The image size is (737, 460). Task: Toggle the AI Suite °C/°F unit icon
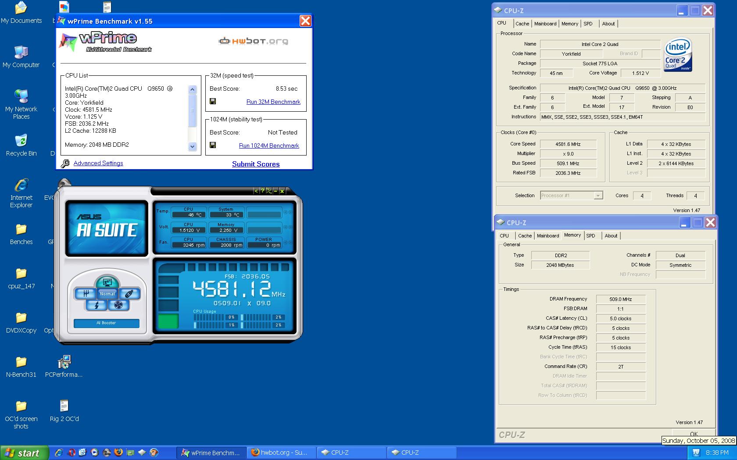pyautogui.click(x=269, y=191)
